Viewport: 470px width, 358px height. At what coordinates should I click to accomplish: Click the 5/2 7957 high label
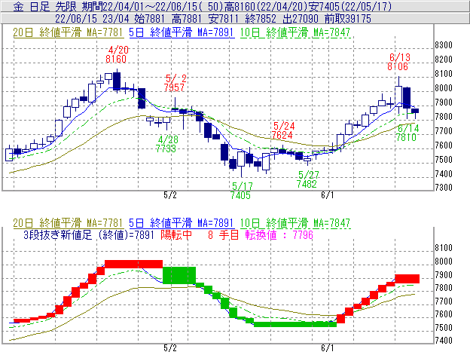coord(175,83)
